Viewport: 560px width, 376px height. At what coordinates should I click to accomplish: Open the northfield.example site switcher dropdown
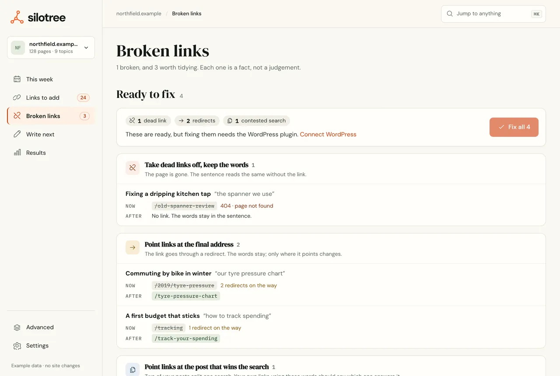(51, 48)
